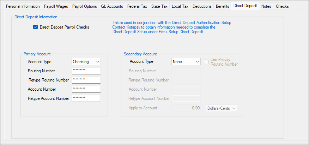
Task: Open Primary Account Type dropdown
Action: pyautogui.click(x=86, y=62)
